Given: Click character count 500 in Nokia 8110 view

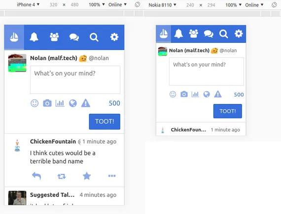Looking at the screenshot, I should (x=239, y=95).
